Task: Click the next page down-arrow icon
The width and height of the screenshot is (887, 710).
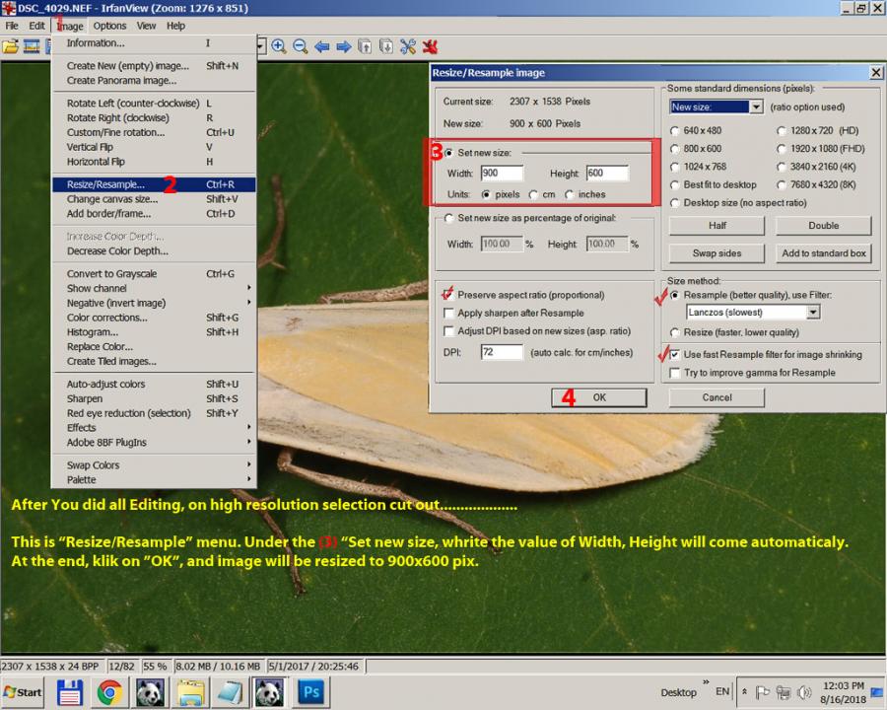Action: [386, 46]
